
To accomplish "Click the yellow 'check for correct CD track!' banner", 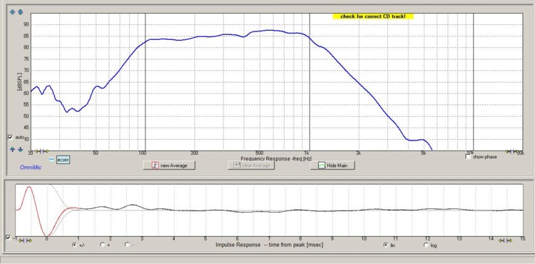I will point(373,16).
